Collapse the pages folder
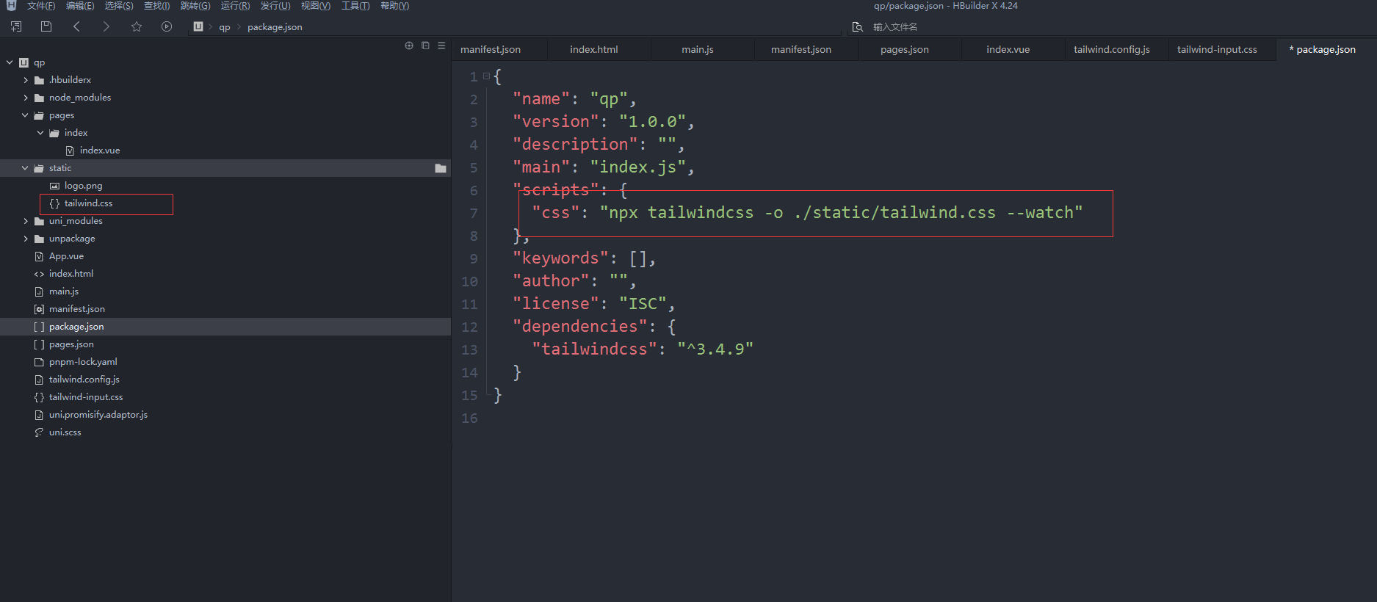1377x602 pixels. (25, 115)
